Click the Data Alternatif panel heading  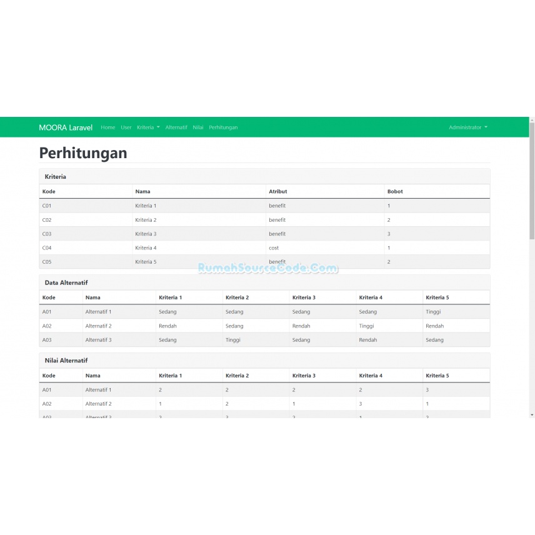click(x=66, y=283)
